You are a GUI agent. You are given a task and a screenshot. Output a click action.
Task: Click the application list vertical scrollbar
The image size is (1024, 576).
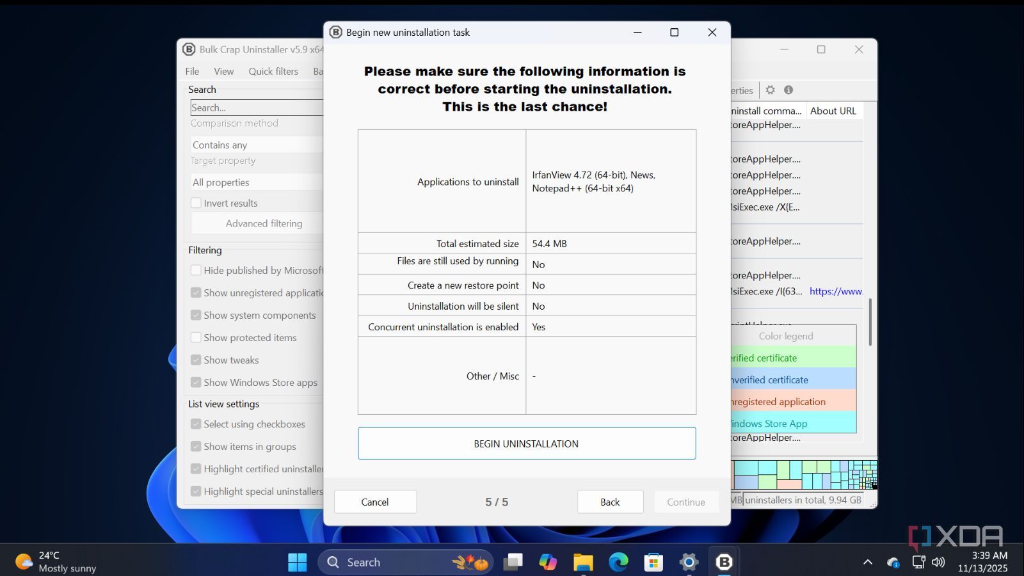tap(870, 322)
